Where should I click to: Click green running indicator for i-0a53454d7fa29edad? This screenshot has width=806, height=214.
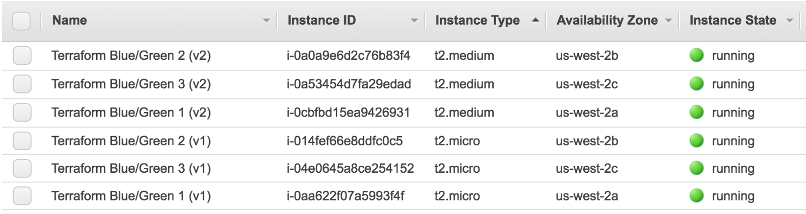tap(696, 84)
